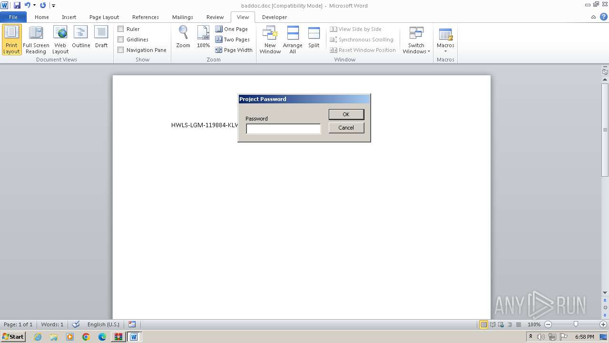
Task: Click the proofing errors status icon
Action: 76,324
